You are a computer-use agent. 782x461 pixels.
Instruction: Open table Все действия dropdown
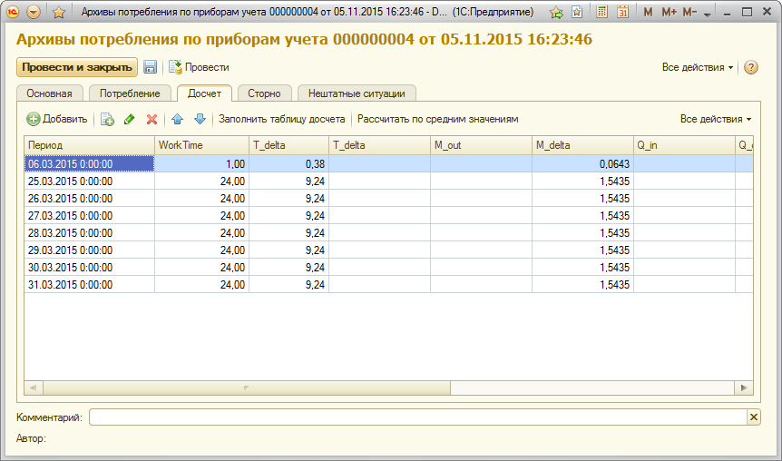pos(716,119)
